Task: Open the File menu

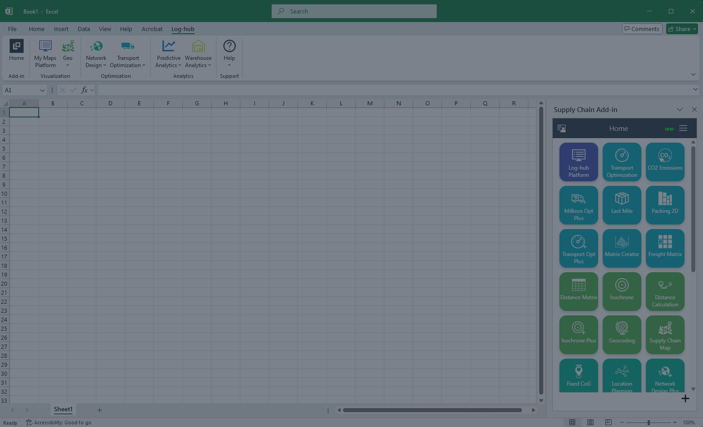Action: pyautogui.click(x=12, y=29)
